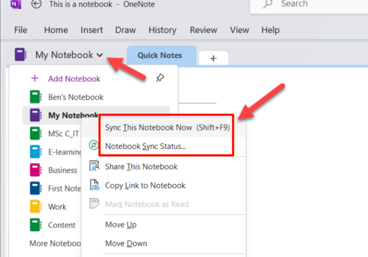Open the Insert ribbon tab

[x=92, y=30]
